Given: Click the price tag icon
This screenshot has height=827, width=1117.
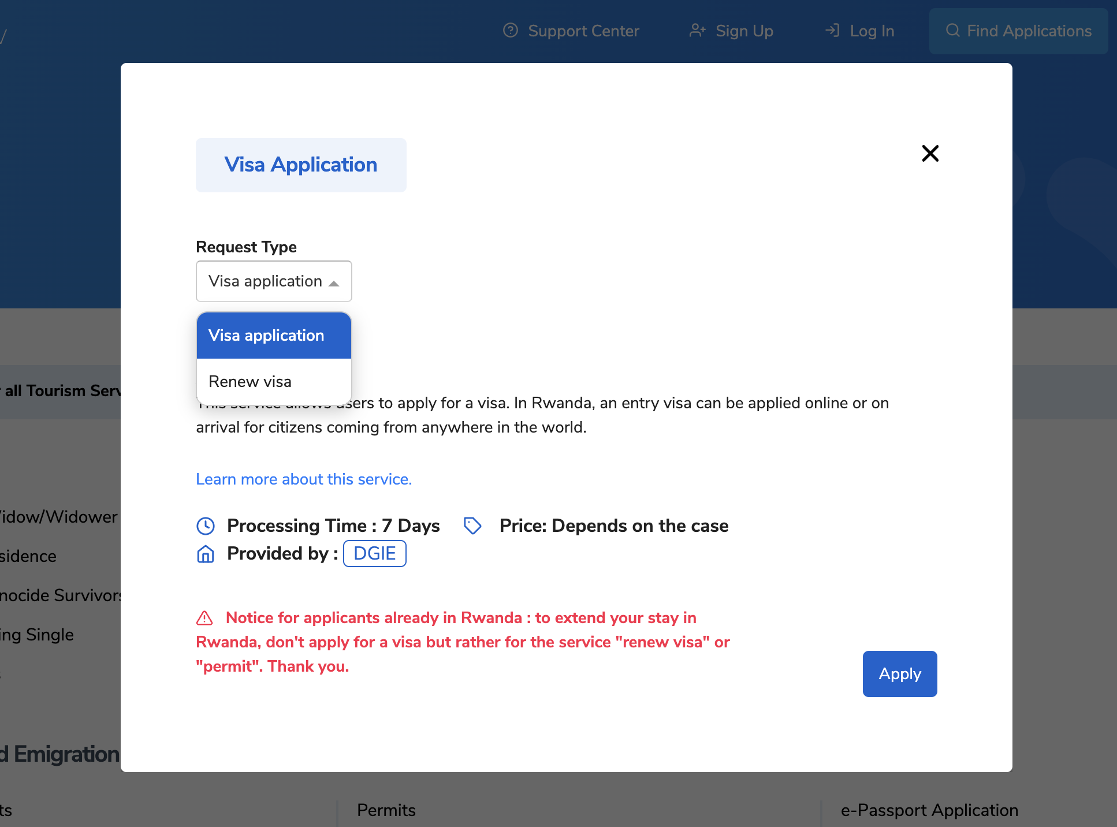Looking at the screenshot, I should [x=472, y=526].
